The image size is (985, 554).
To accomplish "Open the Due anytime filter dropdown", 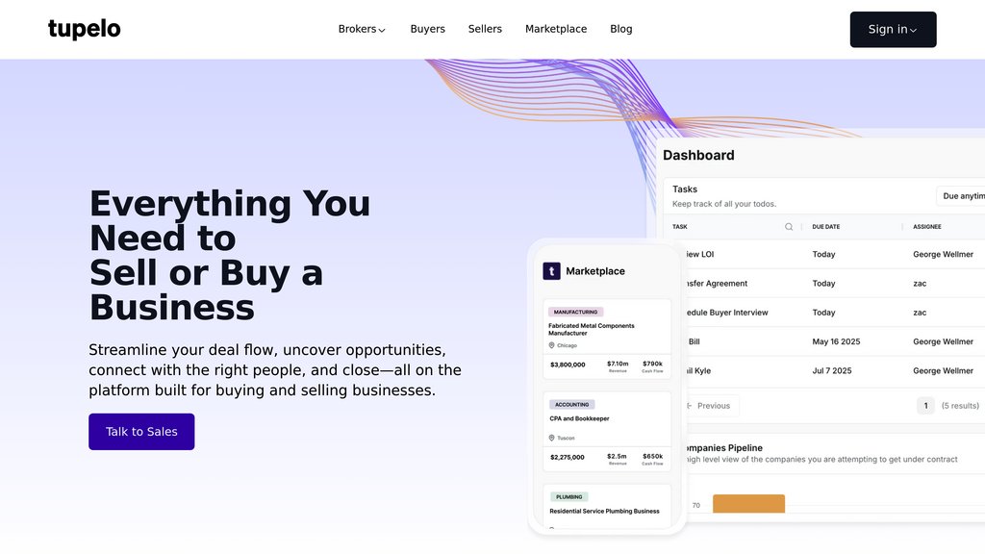I will pos(961,196).
